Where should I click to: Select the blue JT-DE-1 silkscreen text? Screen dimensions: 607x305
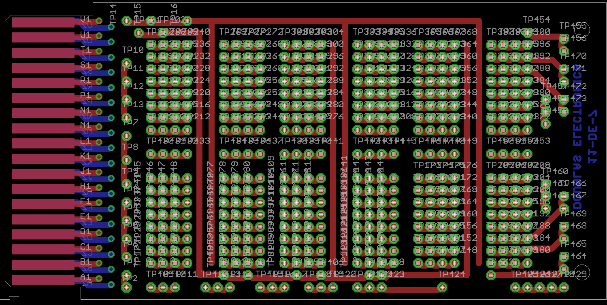click(x=592, y=136)
